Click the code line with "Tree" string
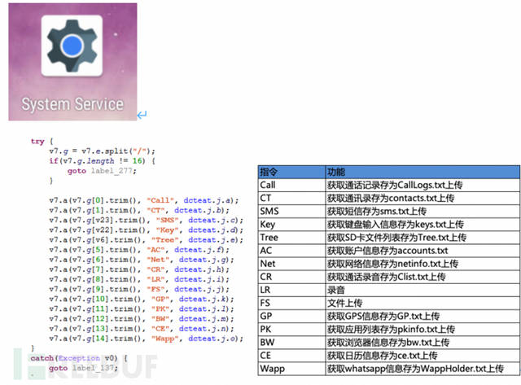The height and width of the screenshot is (385, 521). [147, 240]
